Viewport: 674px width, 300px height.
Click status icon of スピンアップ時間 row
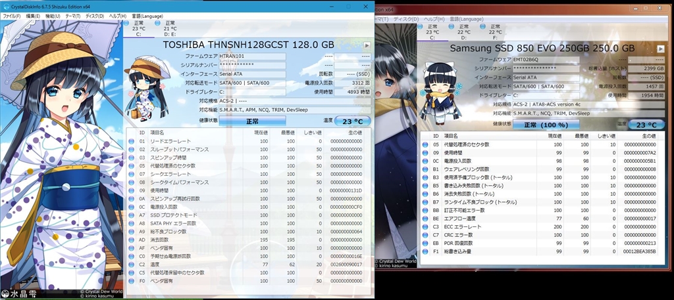(132, 158)
